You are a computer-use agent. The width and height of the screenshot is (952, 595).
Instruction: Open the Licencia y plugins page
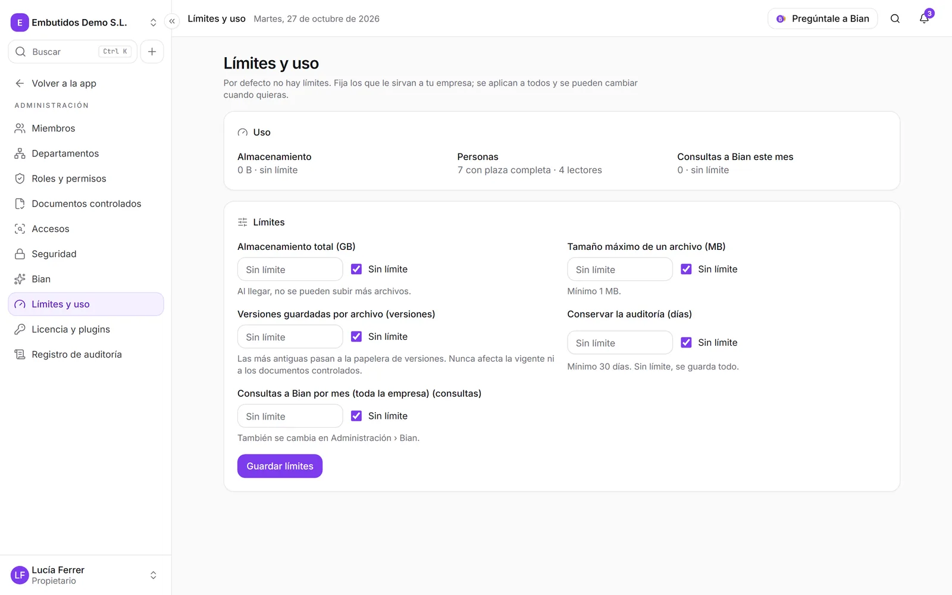pos(86,329)
